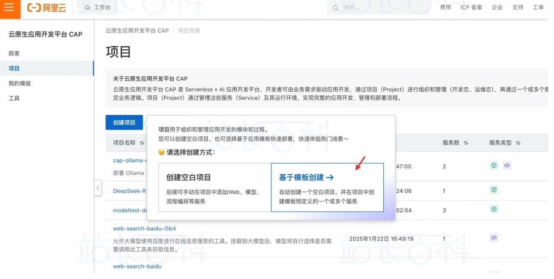Collapse the left sidebar with the arrow handle
This screenshot has width=554, height=279.
click(98, 188)
